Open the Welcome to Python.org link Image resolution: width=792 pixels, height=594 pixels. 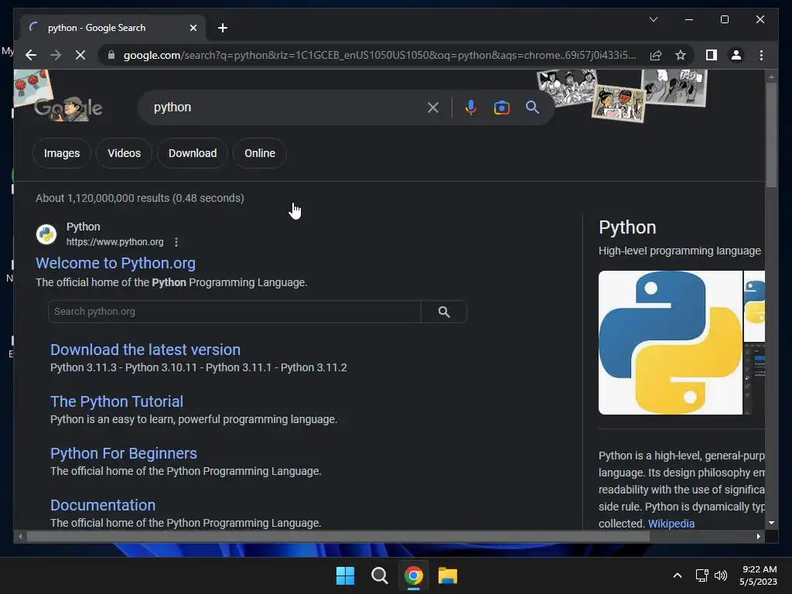click(115, 263)
